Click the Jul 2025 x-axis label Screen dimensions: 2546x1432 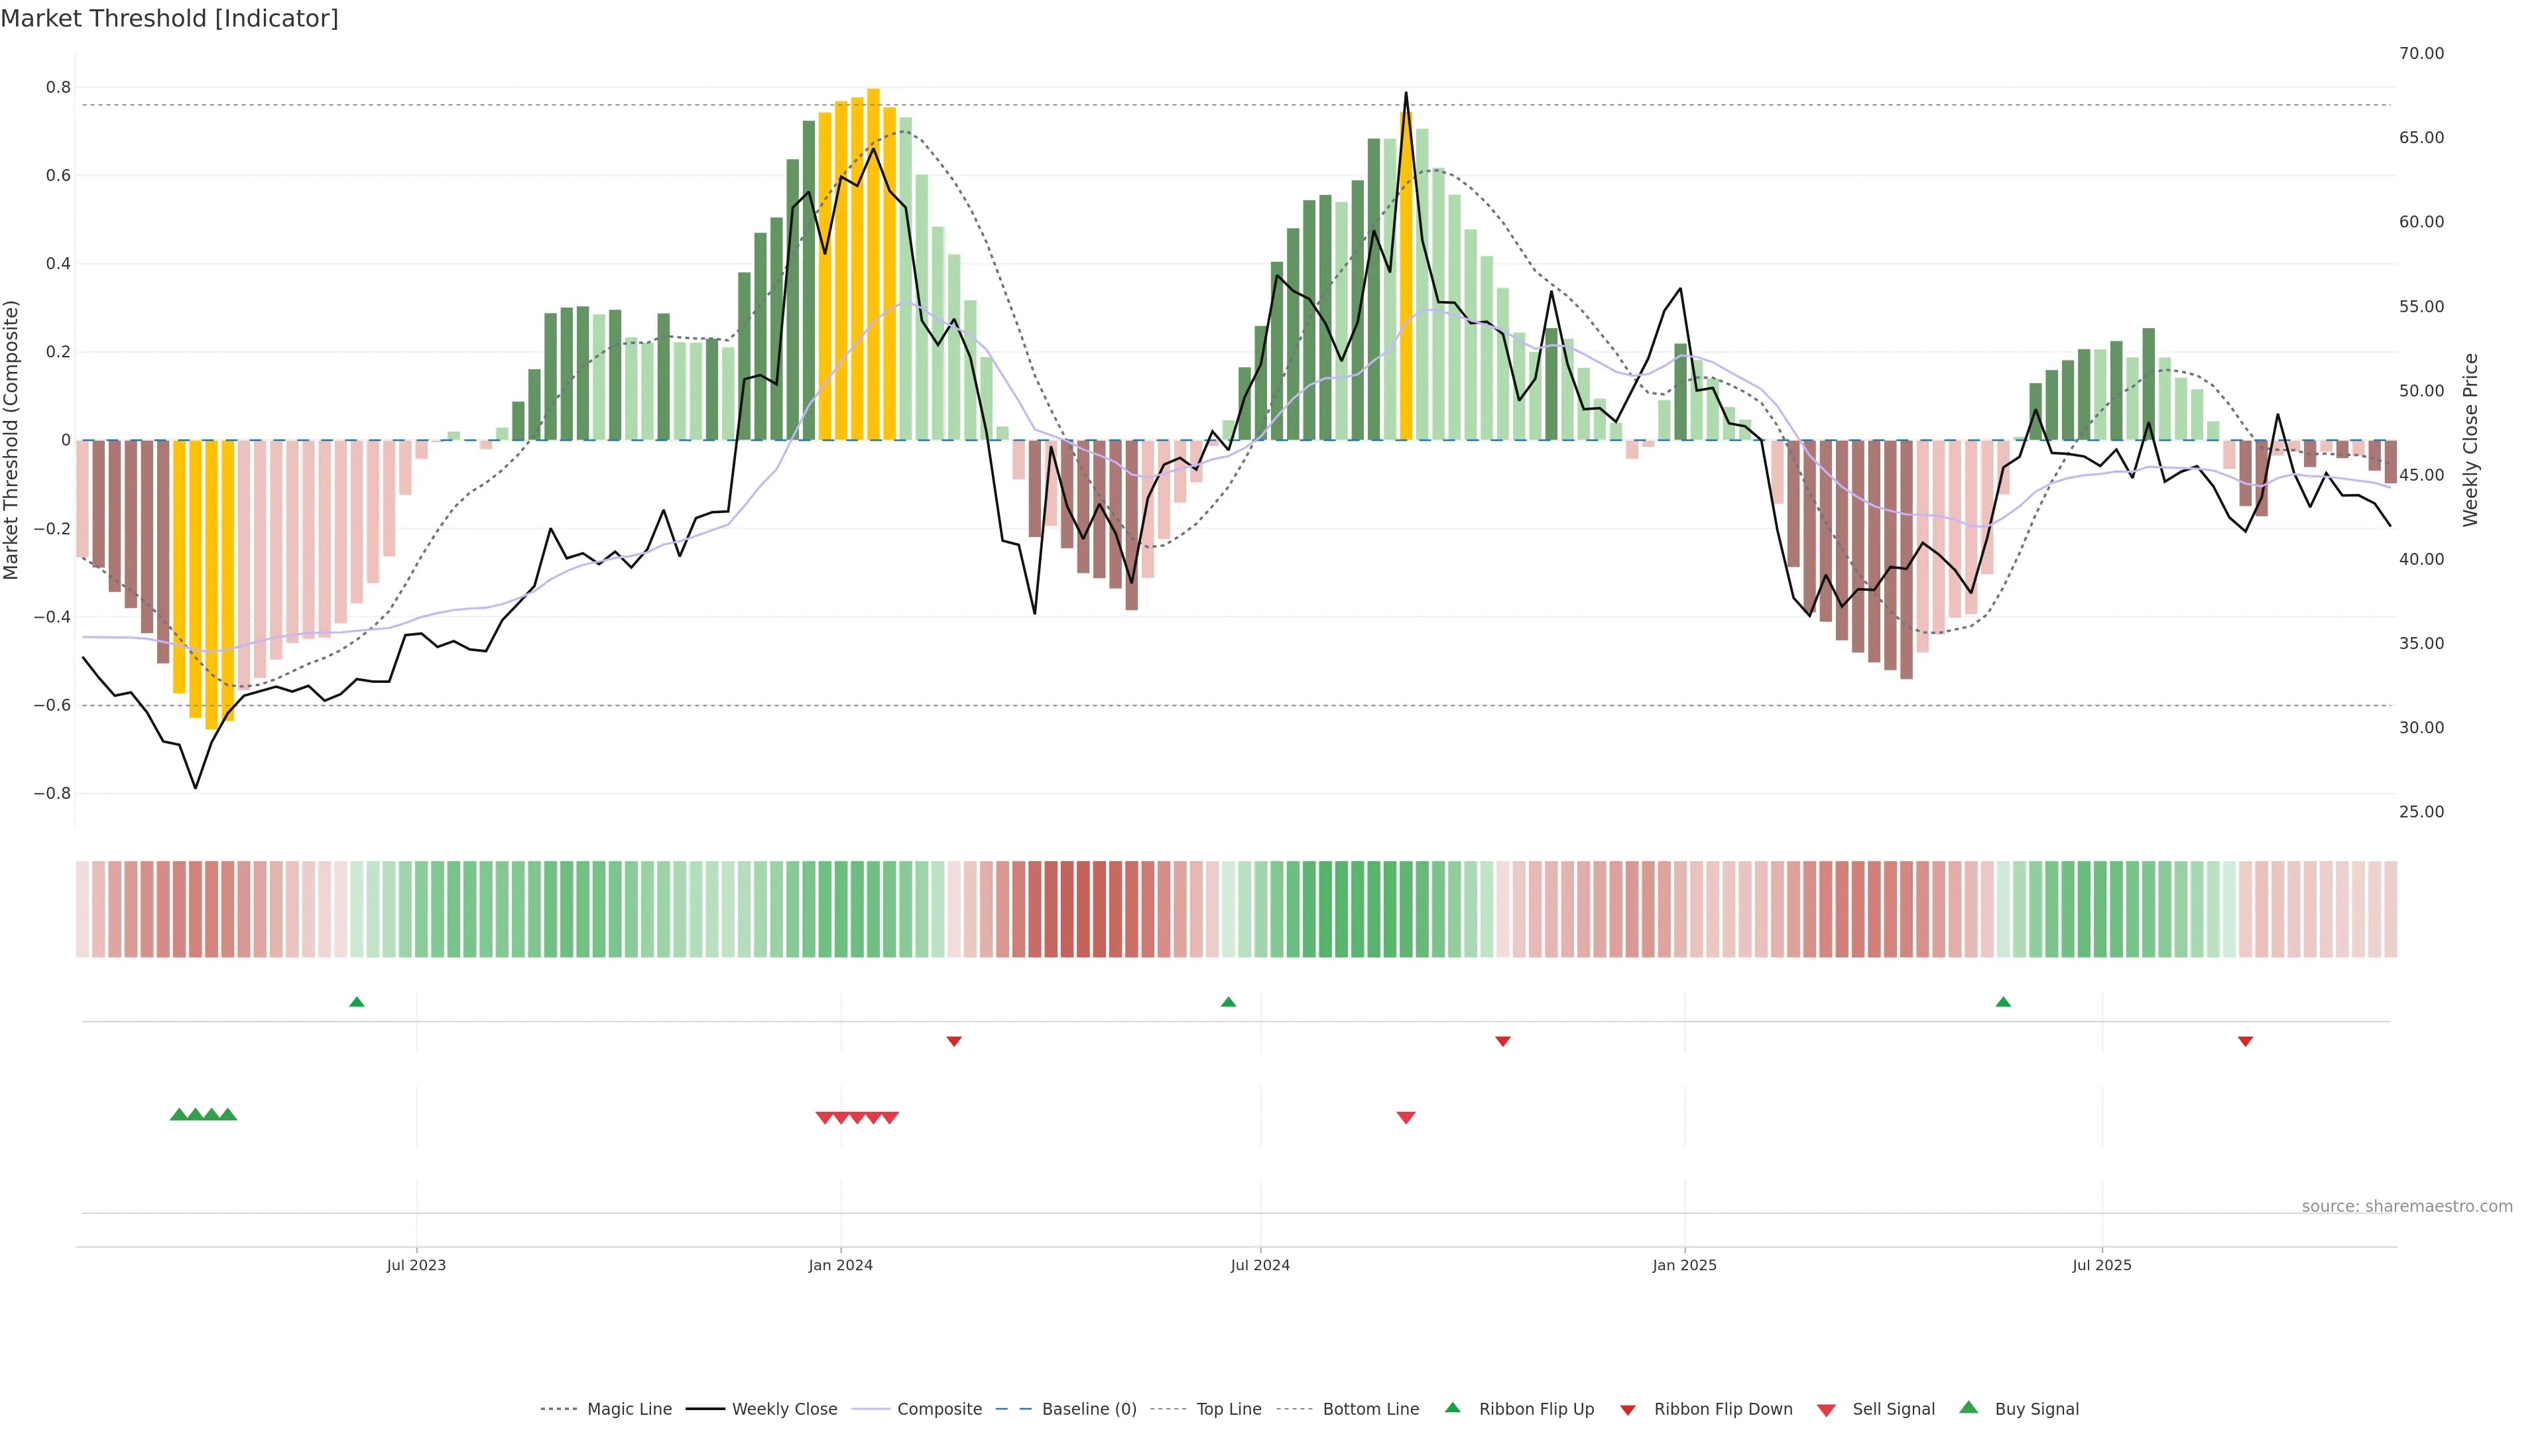click(x=2101, y=1265)
